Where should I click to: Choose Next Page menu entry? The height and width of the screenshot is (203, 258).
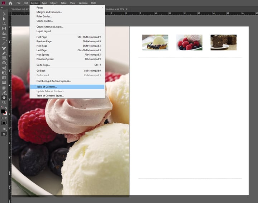tap(67, 46)
